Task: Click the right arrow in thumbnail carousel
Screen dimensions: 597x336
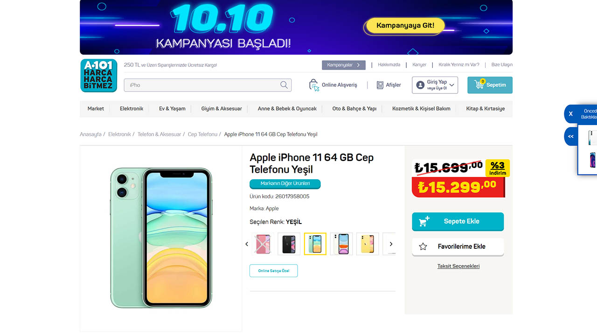Action: point(391,244)
